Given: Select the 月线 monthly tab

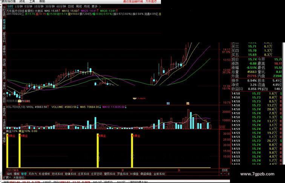Looking at the screenshot, I should pos(87,6).
